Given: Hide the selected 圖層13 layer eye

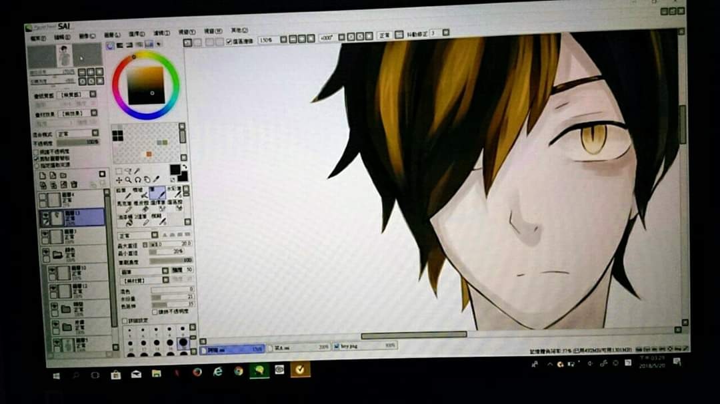Looking at the screenshot, I should tap(45, 214).
